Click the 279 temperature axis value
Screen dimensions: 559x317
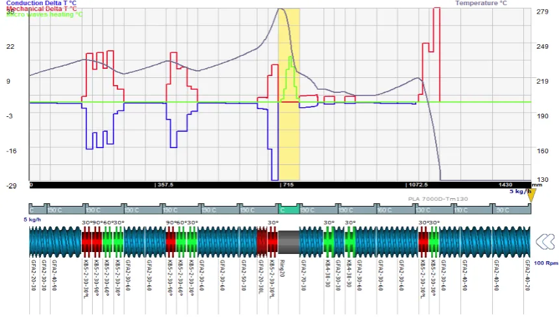542,12
